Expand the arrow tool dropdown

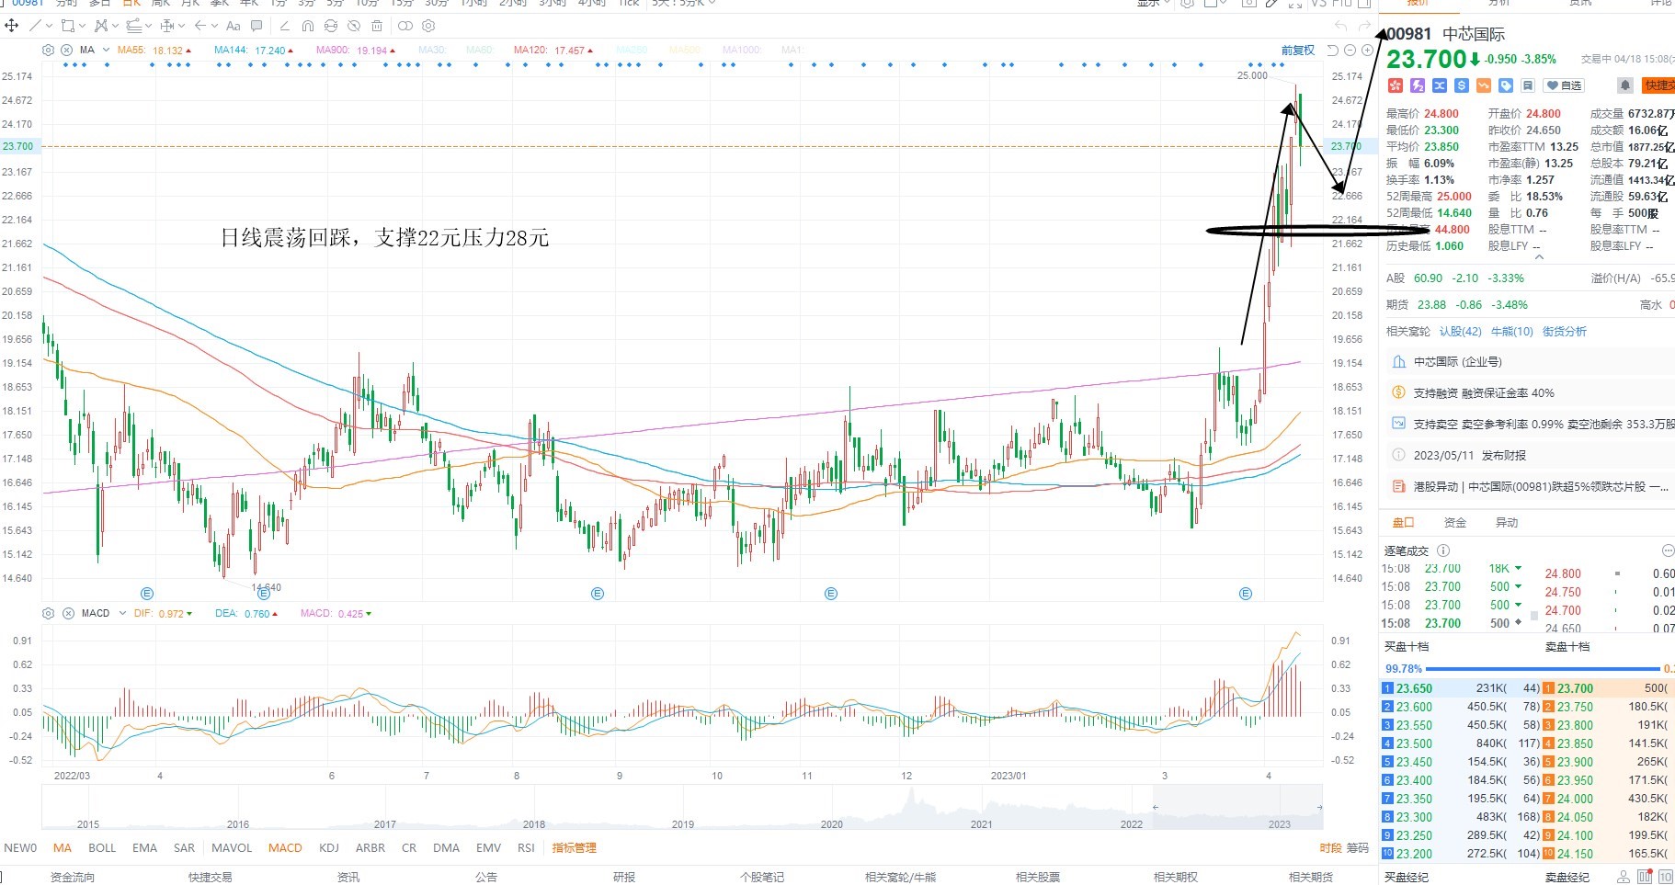(214, 26)
